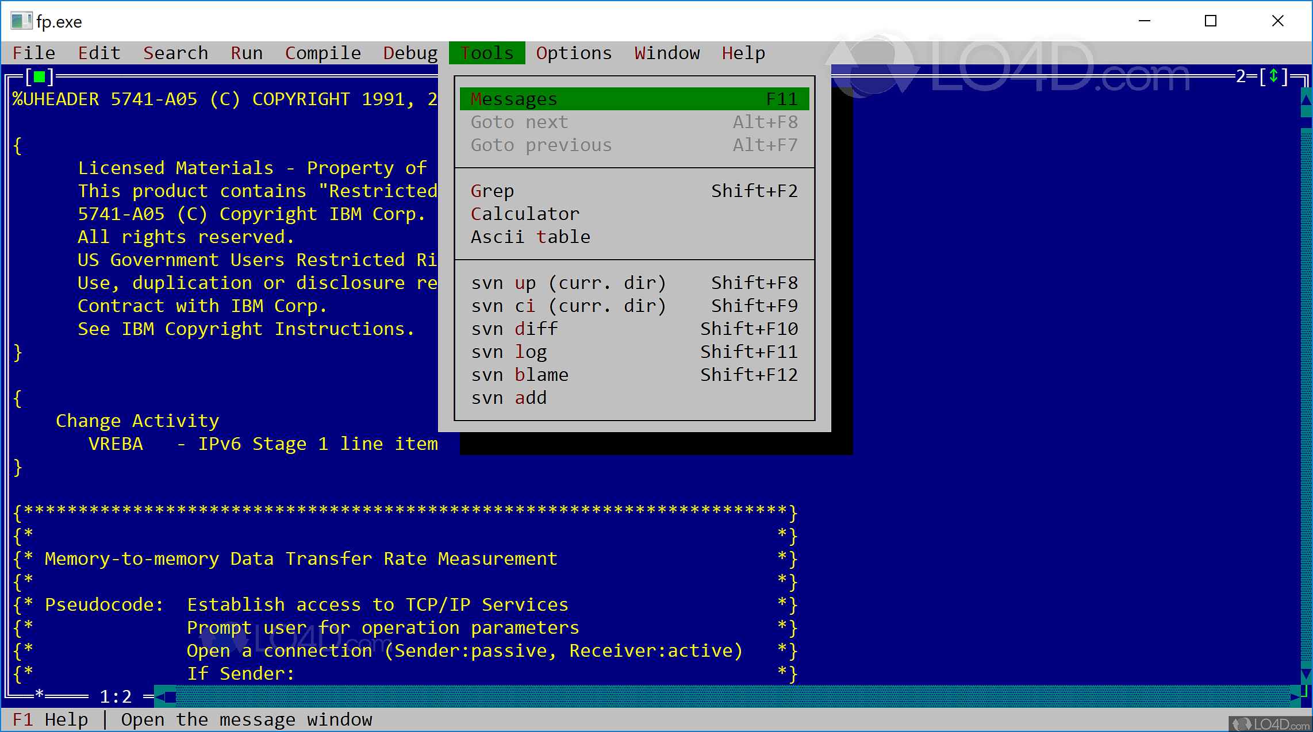Open the Debug menu
The width and height of the screenshot is (1313, 732).
[406, 52]
